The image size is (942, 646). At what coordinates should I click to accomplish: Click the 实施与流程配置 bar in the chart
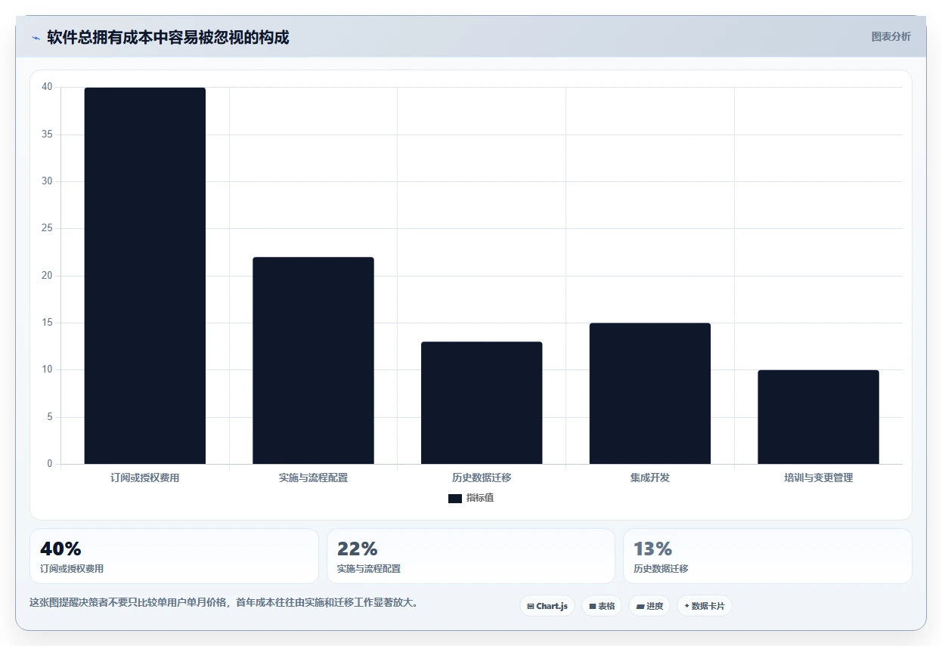(313, 360)
